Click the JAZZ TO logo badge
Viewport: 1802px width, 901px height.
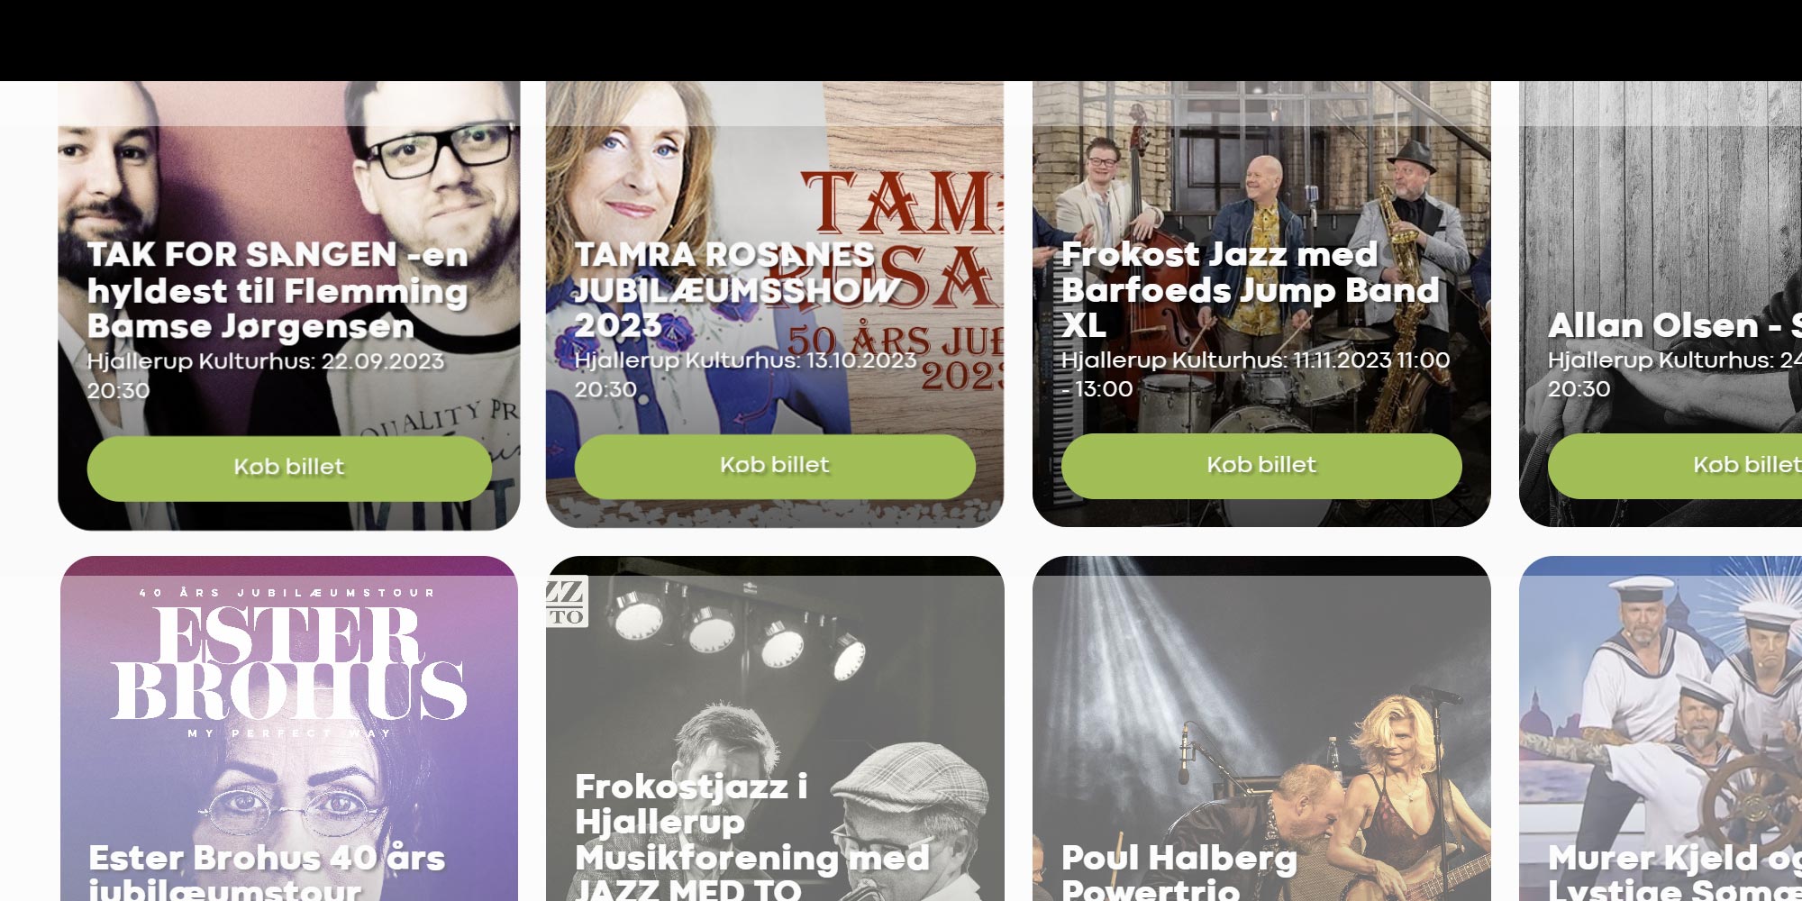point(567,601)
